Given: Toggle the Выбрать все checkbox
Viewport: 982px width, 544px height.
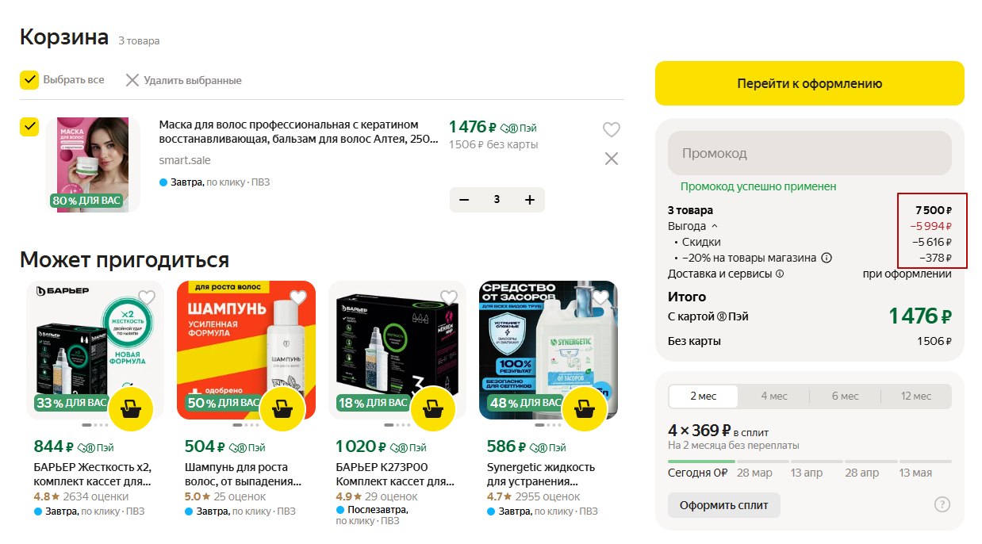Looking at the screenshot, I should coord(29,79).
